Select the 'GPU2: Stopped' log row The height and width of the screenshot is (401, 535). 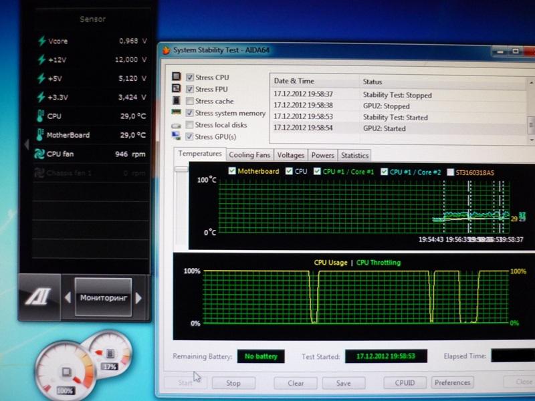click(399, 106)
